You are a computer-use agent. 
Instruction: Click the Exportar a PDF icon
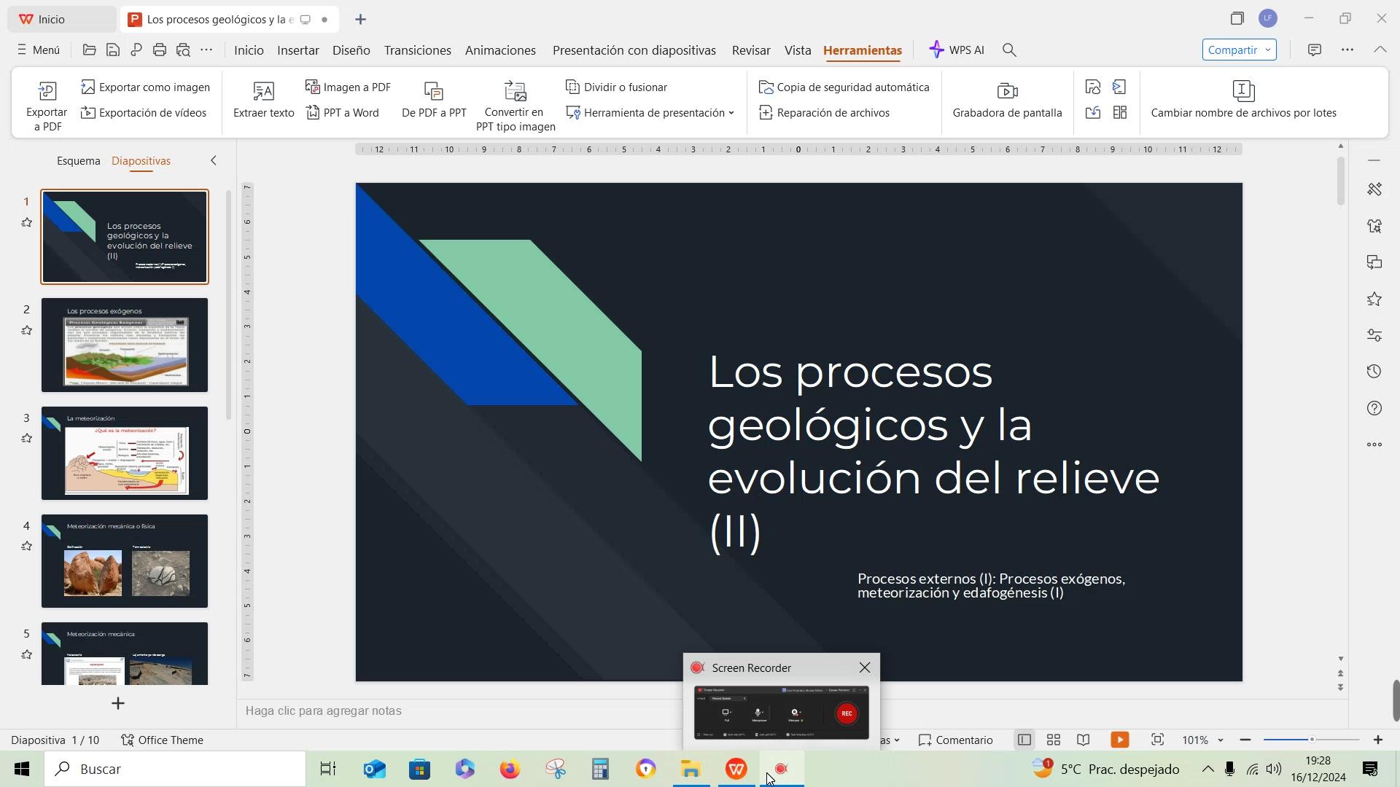(47, 92)
